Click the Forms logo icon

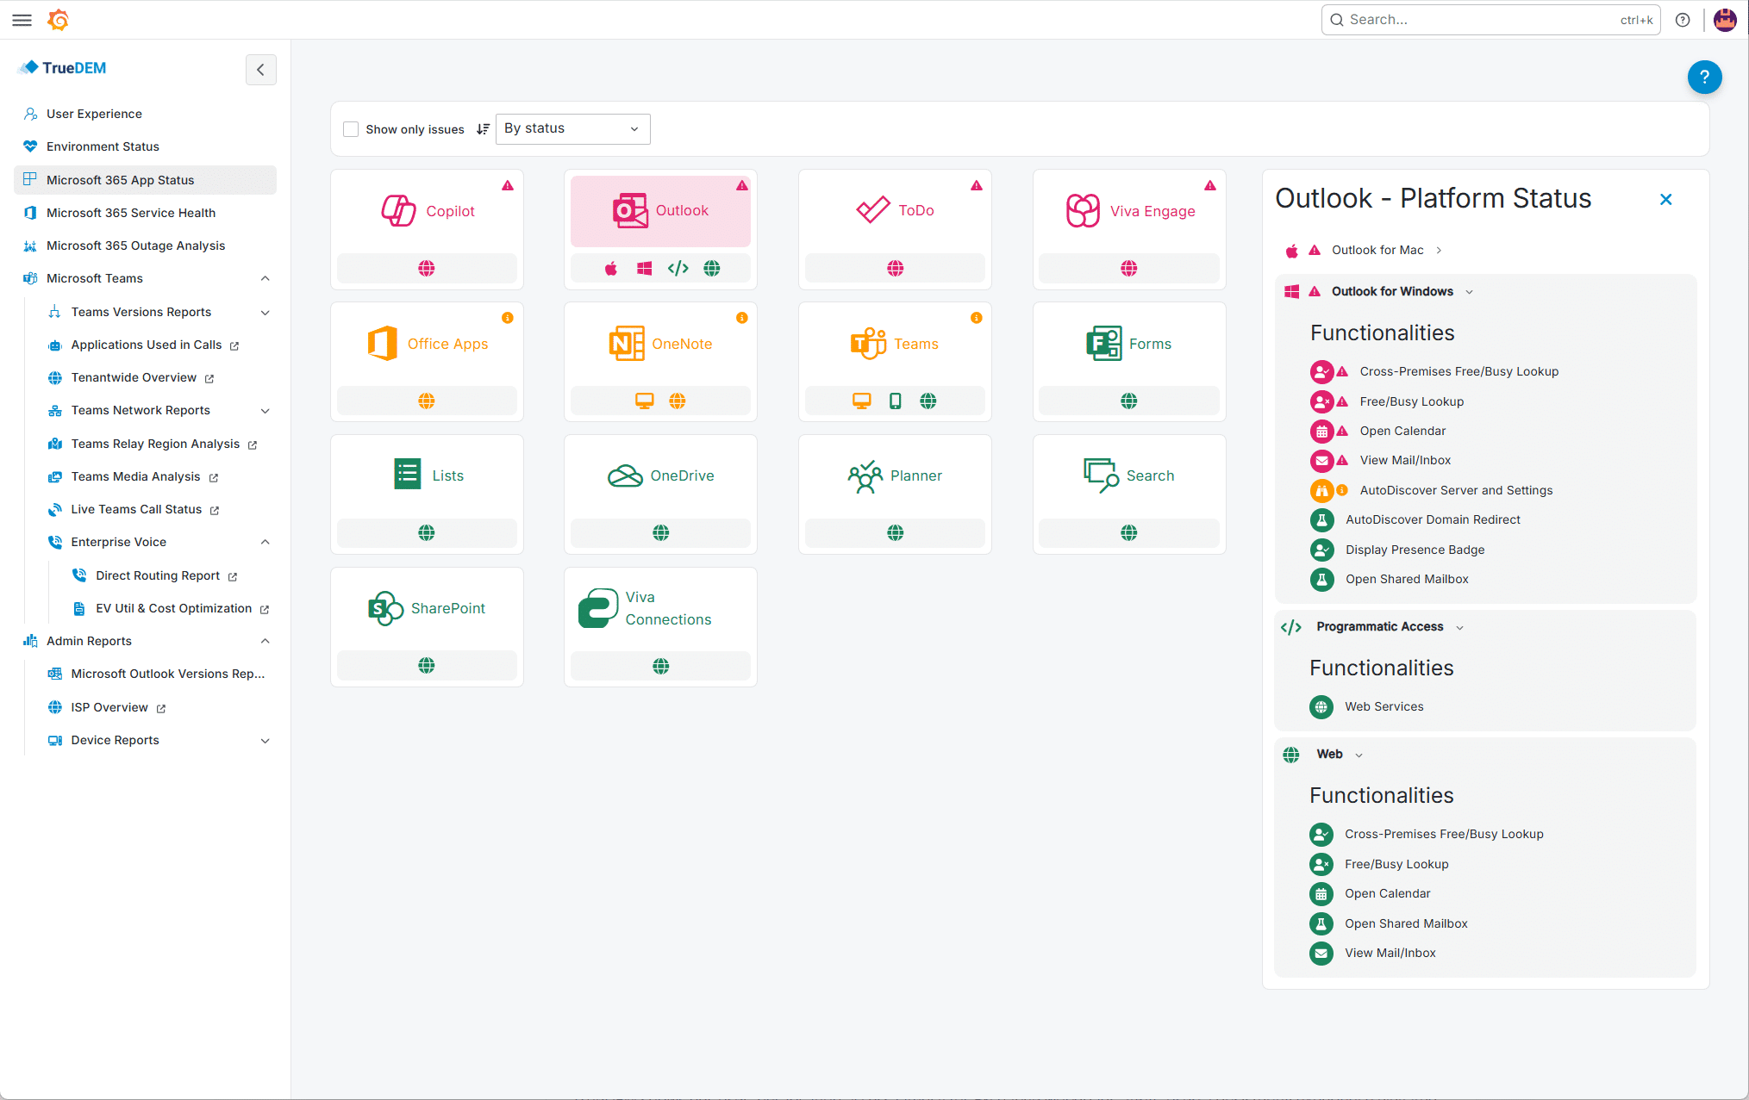(1104, 344)
